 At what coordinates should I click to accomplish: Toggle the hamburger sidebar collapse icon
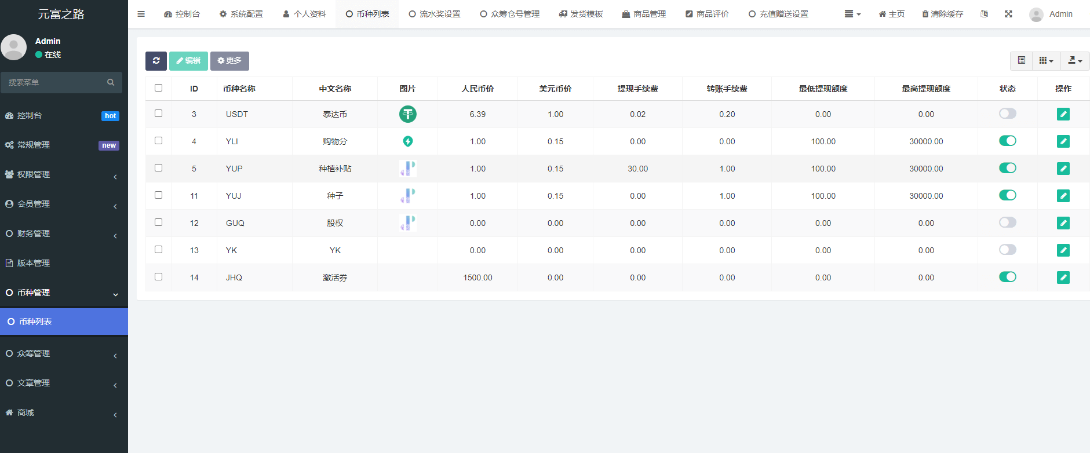coord(141,14)
